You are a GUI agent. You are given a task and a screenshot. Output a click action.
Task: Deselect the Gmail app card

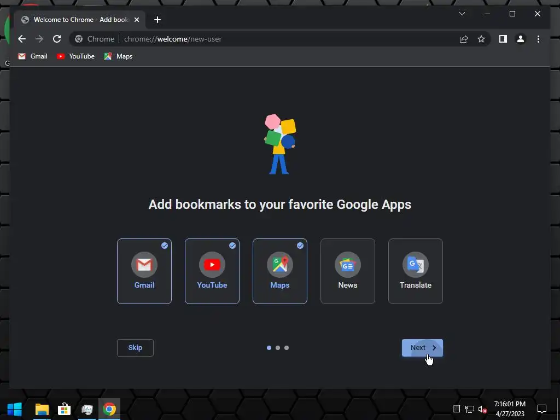(x=144, y=271)
